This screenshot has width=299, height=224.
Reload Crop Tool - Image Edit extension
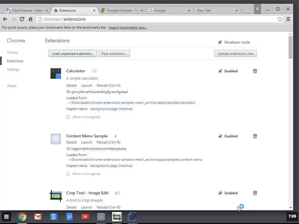tap(109, 207)
